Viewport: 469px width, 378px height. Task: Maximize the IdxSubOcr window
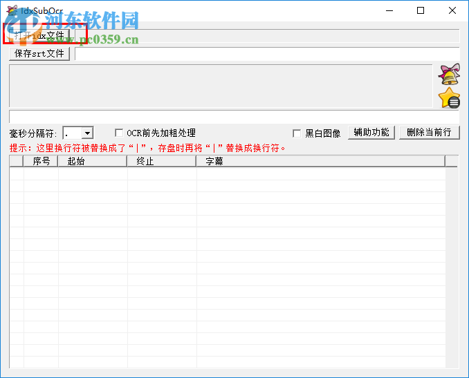point(421,11)
